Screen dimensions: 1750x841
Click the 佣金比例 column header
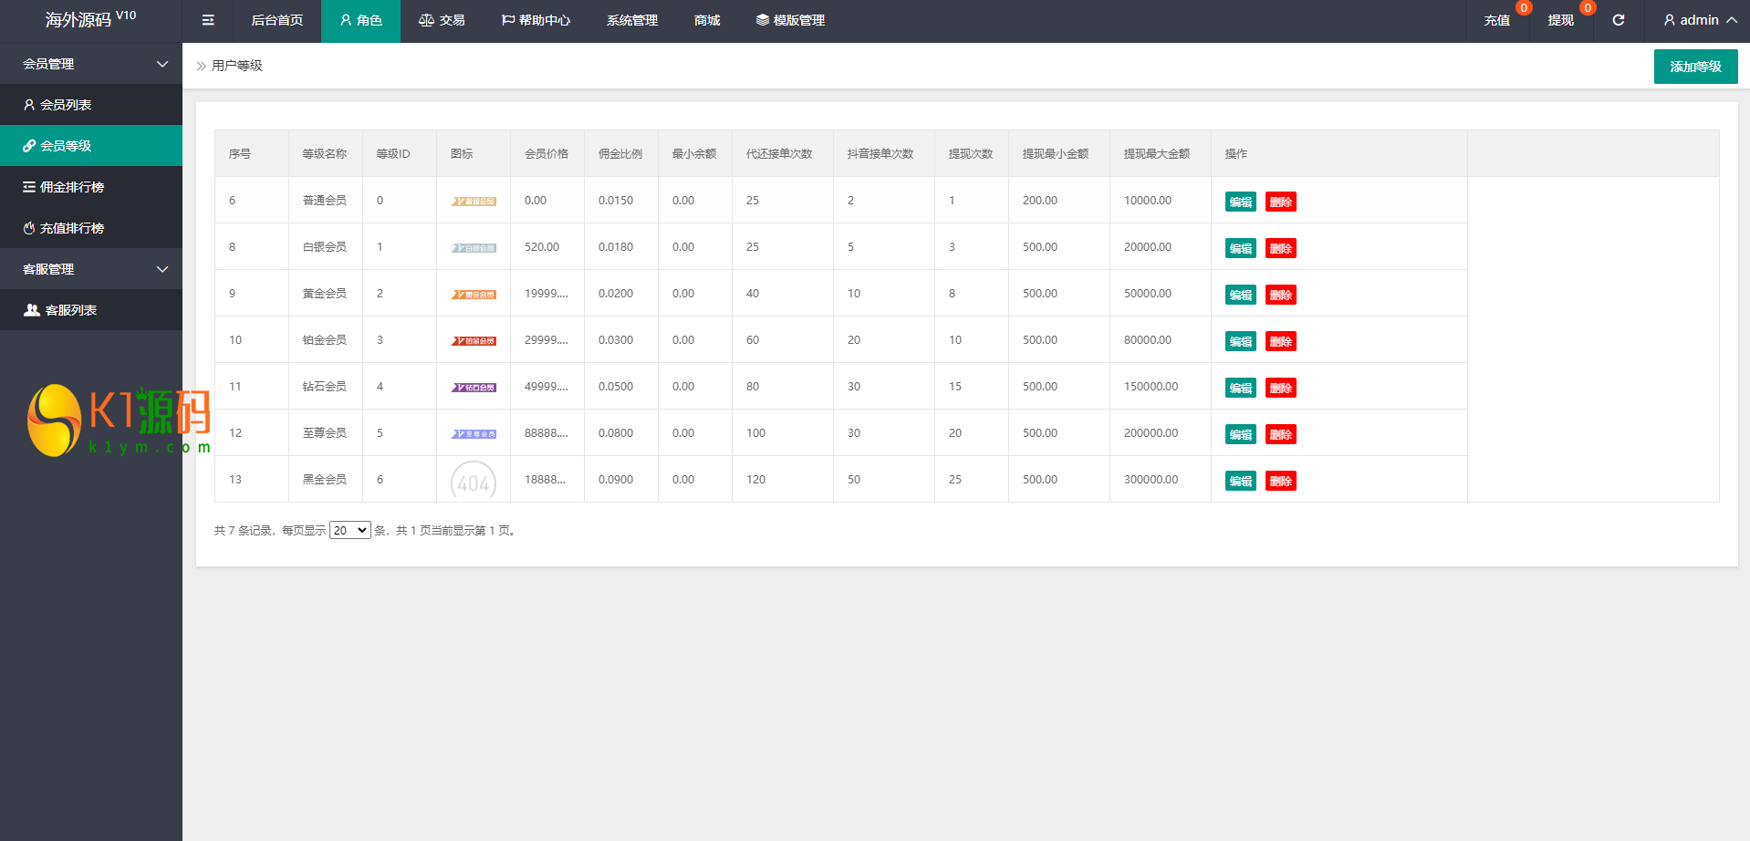pos(620,154)
